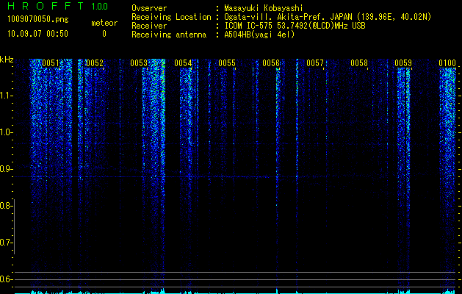
Task: Click the 1.0 frequency axis label
Action: coord(6,132)
